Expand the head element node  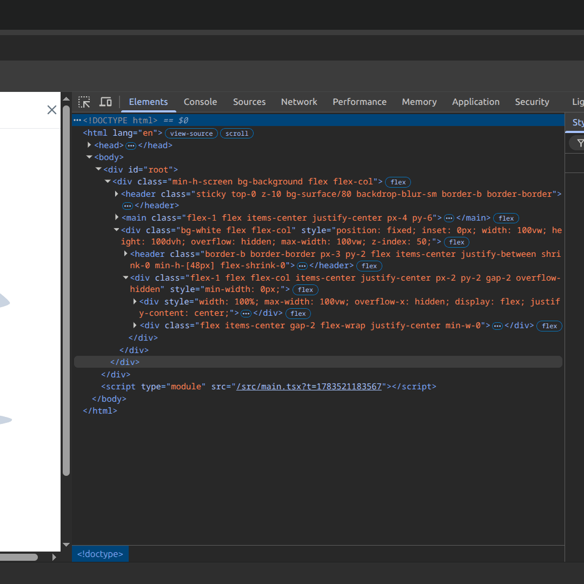coord(89,145)
